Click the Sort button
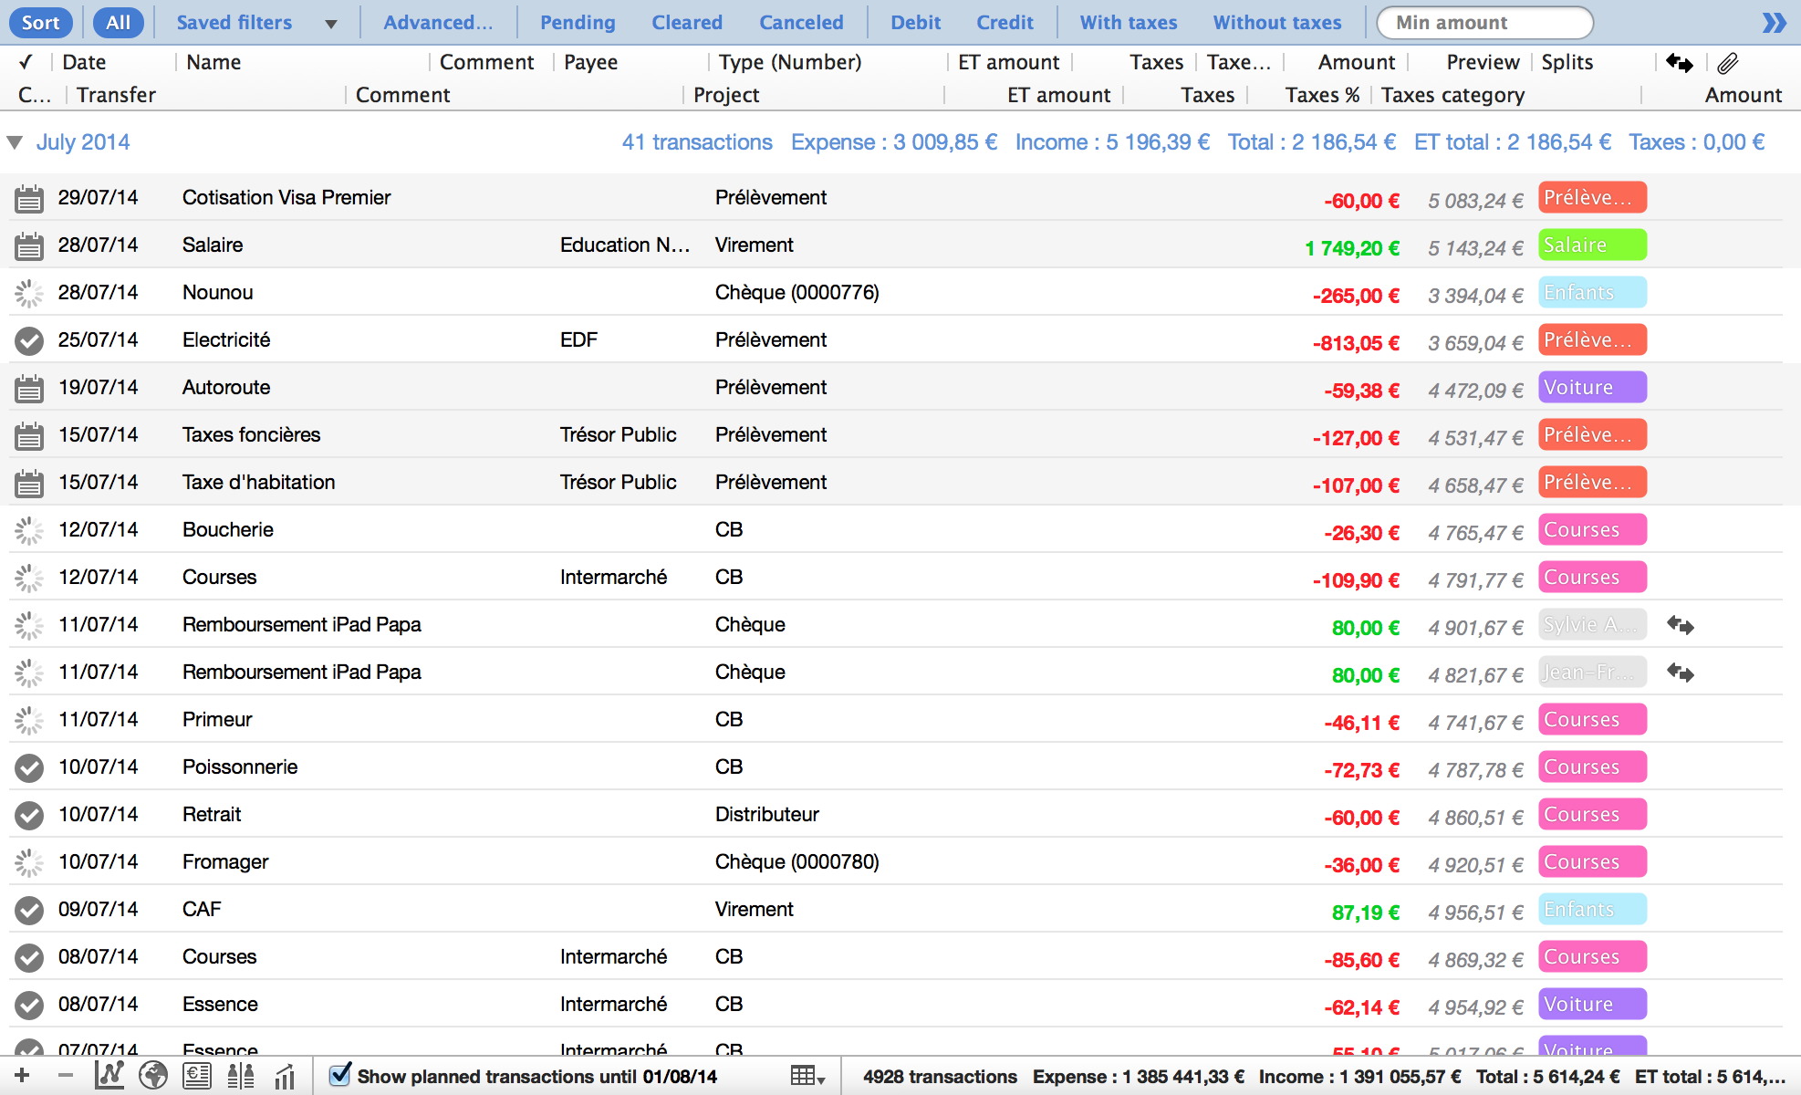 tap(41, 23)
